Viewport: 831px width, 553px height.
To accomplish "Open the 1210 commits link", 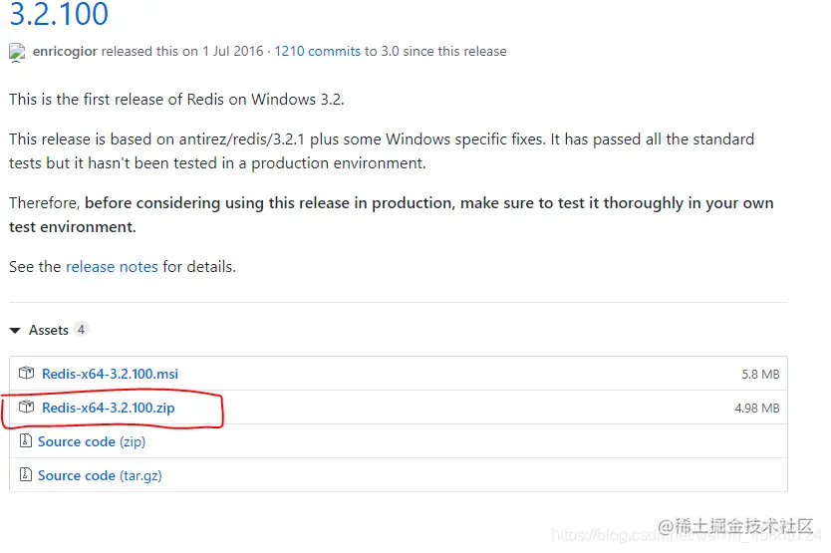I will click(317, 52).
